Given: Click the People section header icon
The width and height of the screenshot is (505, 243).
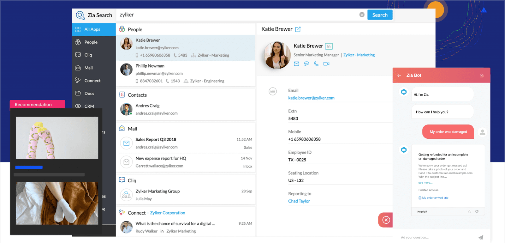Looking at the screenshot, I should 122,29.
